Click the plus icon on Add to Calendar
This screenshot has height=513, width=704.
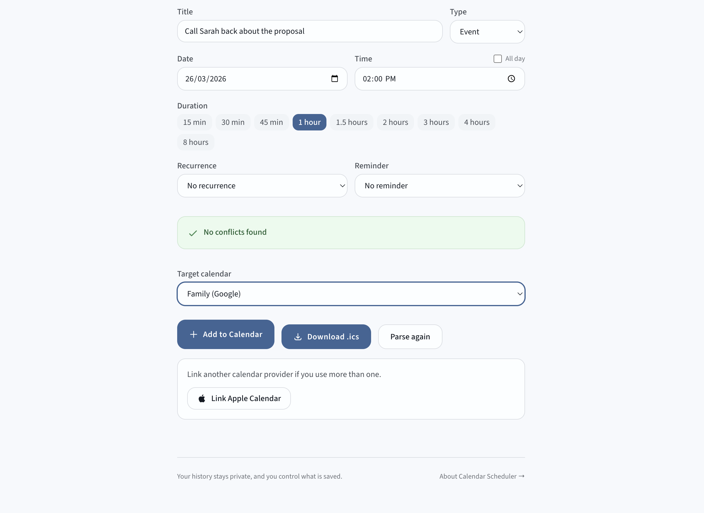click(x=193, y=334)
